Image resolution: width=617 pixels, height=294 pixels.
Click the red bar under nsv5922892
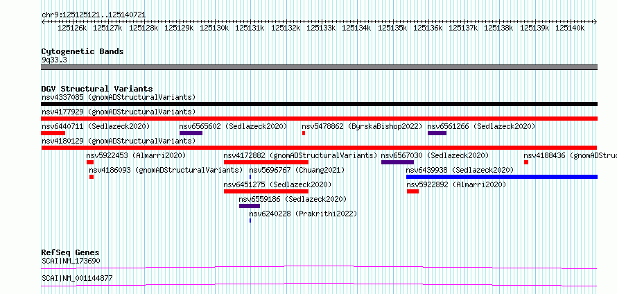tap(412, 191)
